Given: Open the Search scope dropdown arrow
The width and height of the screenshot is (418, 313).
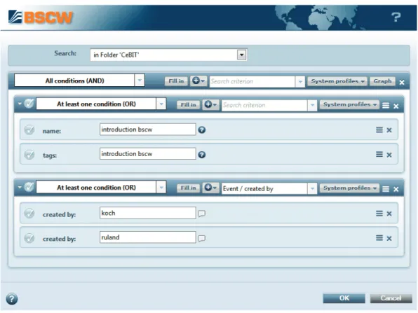Looking at the screenshot, I should tap(241, 55).
